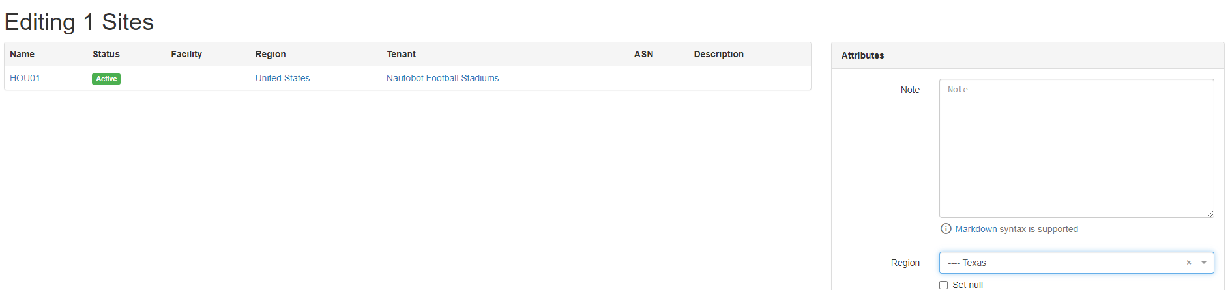Click the ASN column header
This screenshot has width=1230, height=290.
(643, 54)
